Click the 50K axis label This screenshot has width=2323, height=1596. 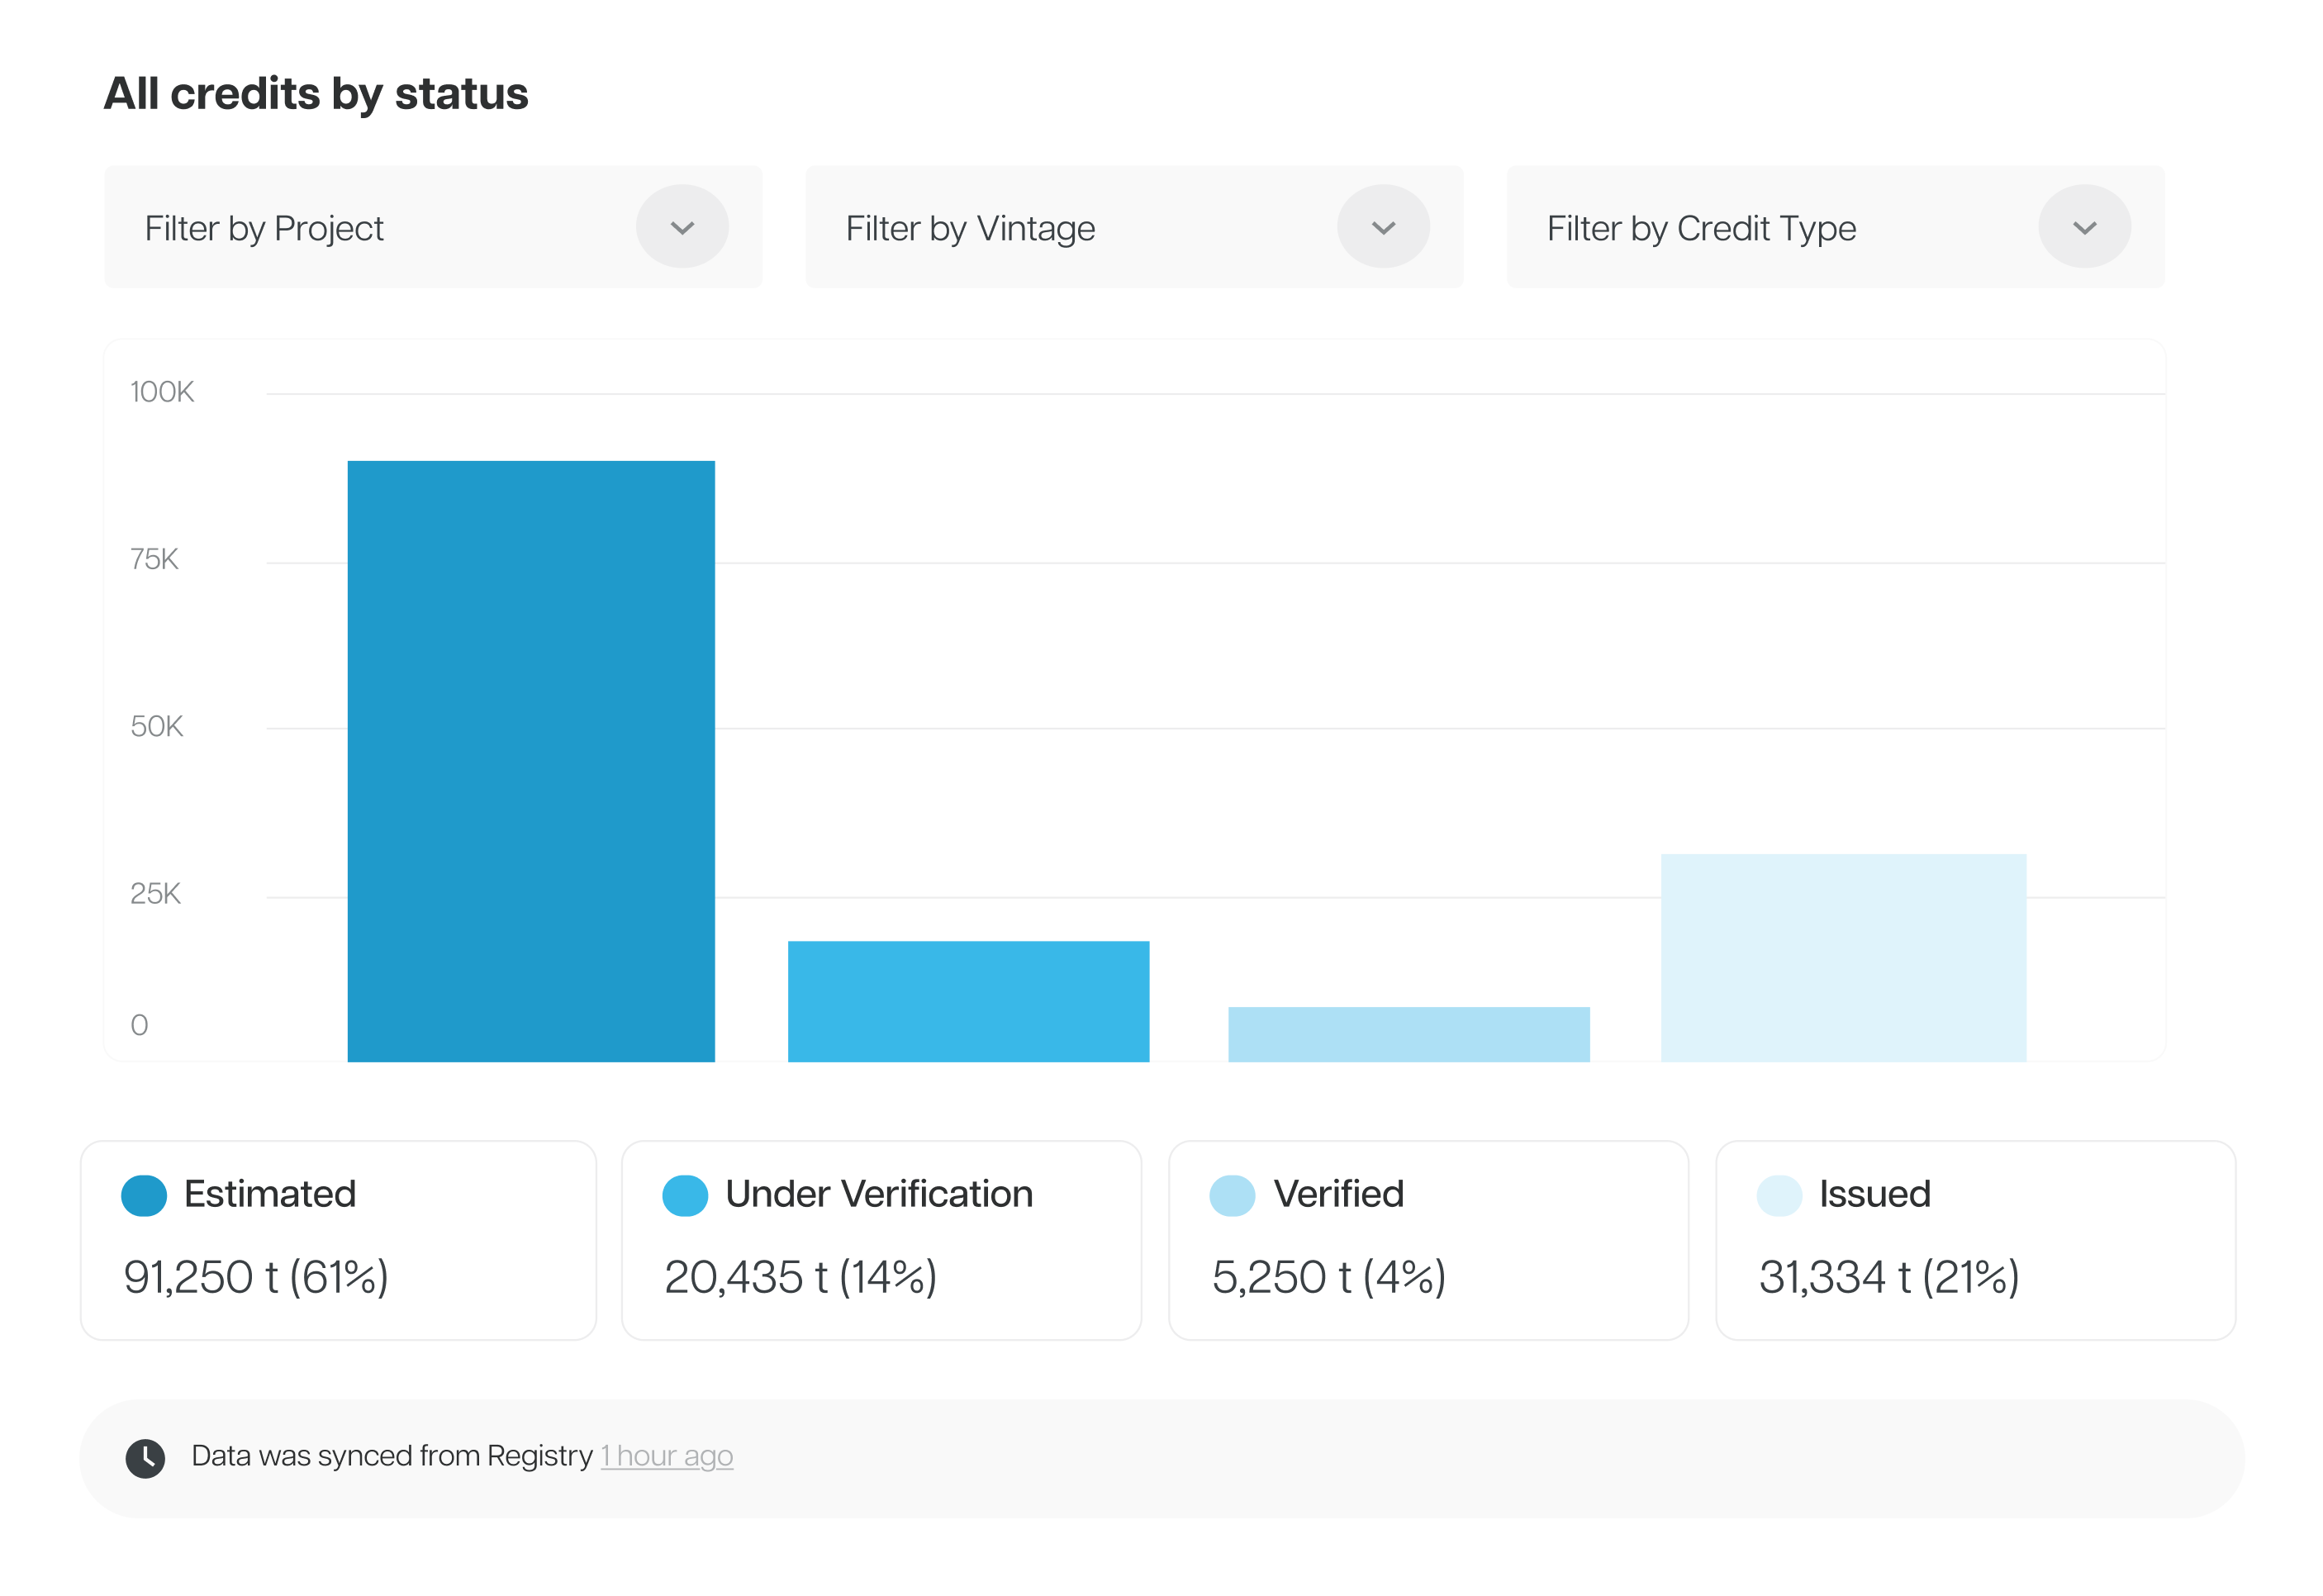pyautogui.click(x=157, y=726)
